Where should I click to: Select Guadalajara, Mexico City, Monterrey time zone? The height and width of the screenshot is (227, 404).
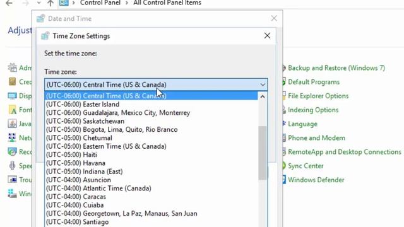pyautogui.click(x=151, y=113)
